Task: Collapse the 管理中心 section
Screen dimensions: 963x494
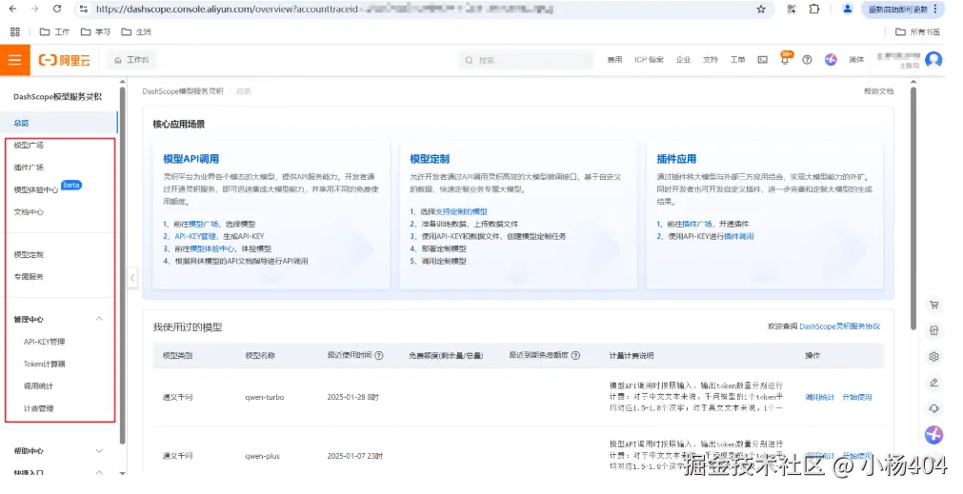Action: point(99,319)
